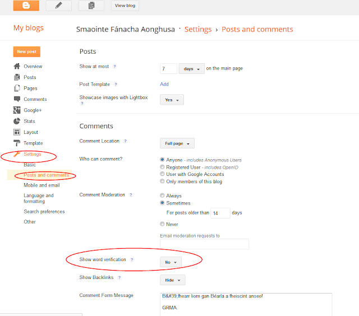The image size is (359, 316).
Task: Set comment moderation to Never
Action: (162, 224)
